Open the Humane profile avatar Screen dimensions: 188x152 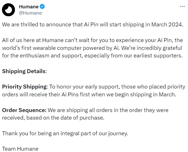[8, 10]
